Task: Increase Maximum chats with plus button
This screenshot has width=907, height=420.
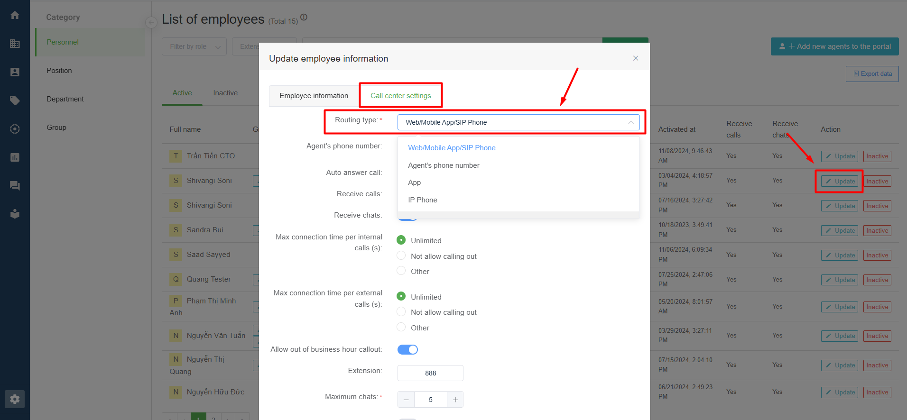Action: click(455, 400)
